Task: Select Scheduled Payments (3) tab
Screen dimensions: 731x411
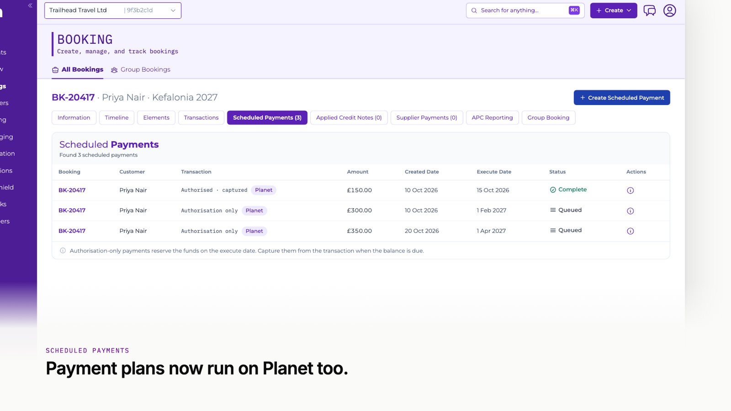Action: [267, 118]
